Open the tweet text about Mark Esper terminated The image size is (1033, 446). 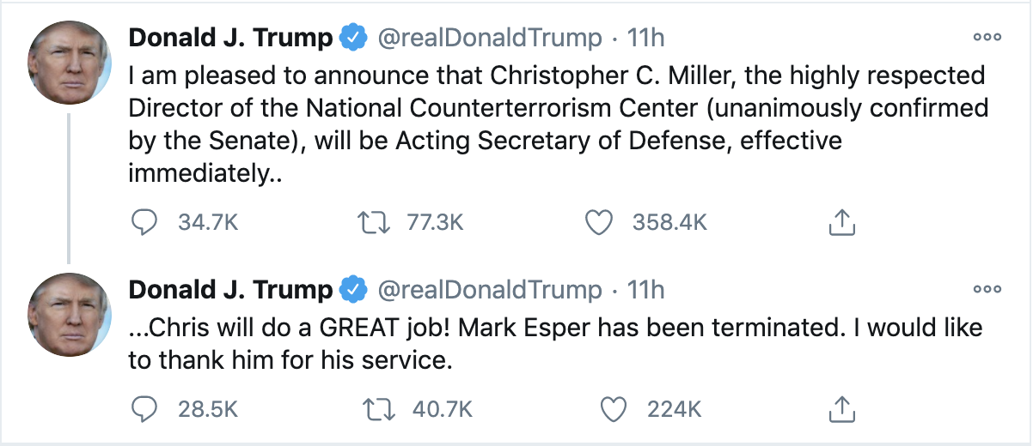(555, 344)
